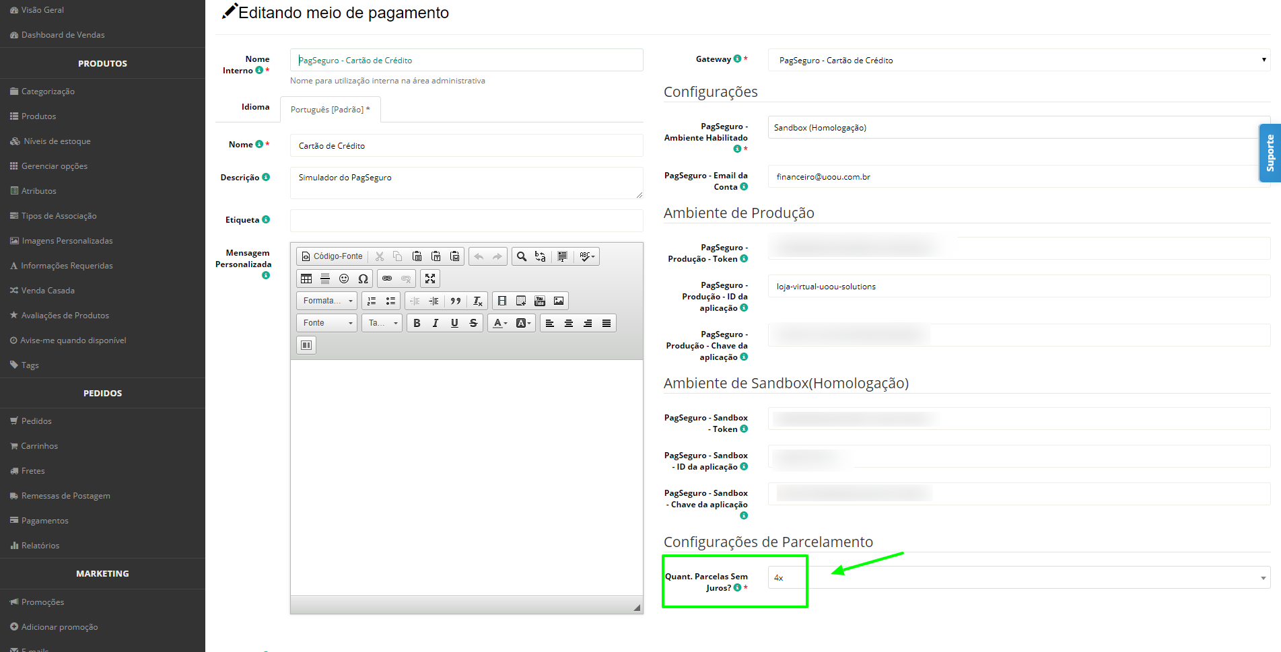Center align text
This screenshot has width=1281, height=652.
pyautogui.click(x=568, y=323)
